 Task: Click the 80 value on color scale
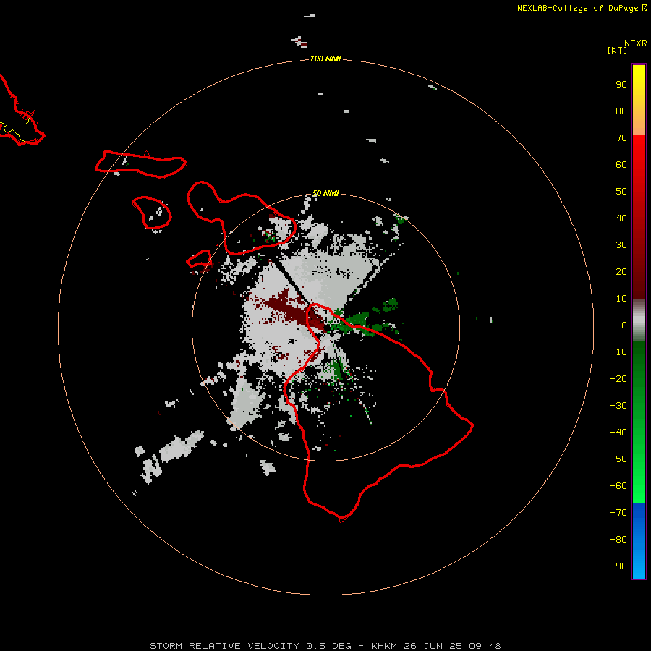(x=621, y=111)
